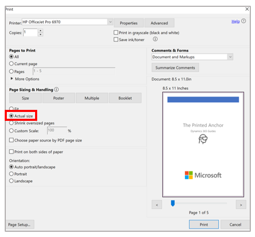Click the Page Sizing & Handling info icon
The image size is (255, 237).
[57, 89]
